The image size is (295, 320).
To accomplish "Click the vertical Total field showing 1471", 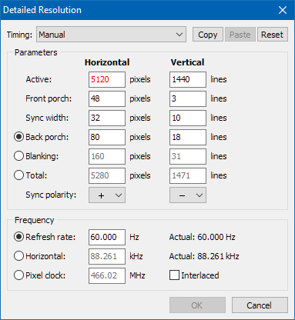I will click(188, 175).
